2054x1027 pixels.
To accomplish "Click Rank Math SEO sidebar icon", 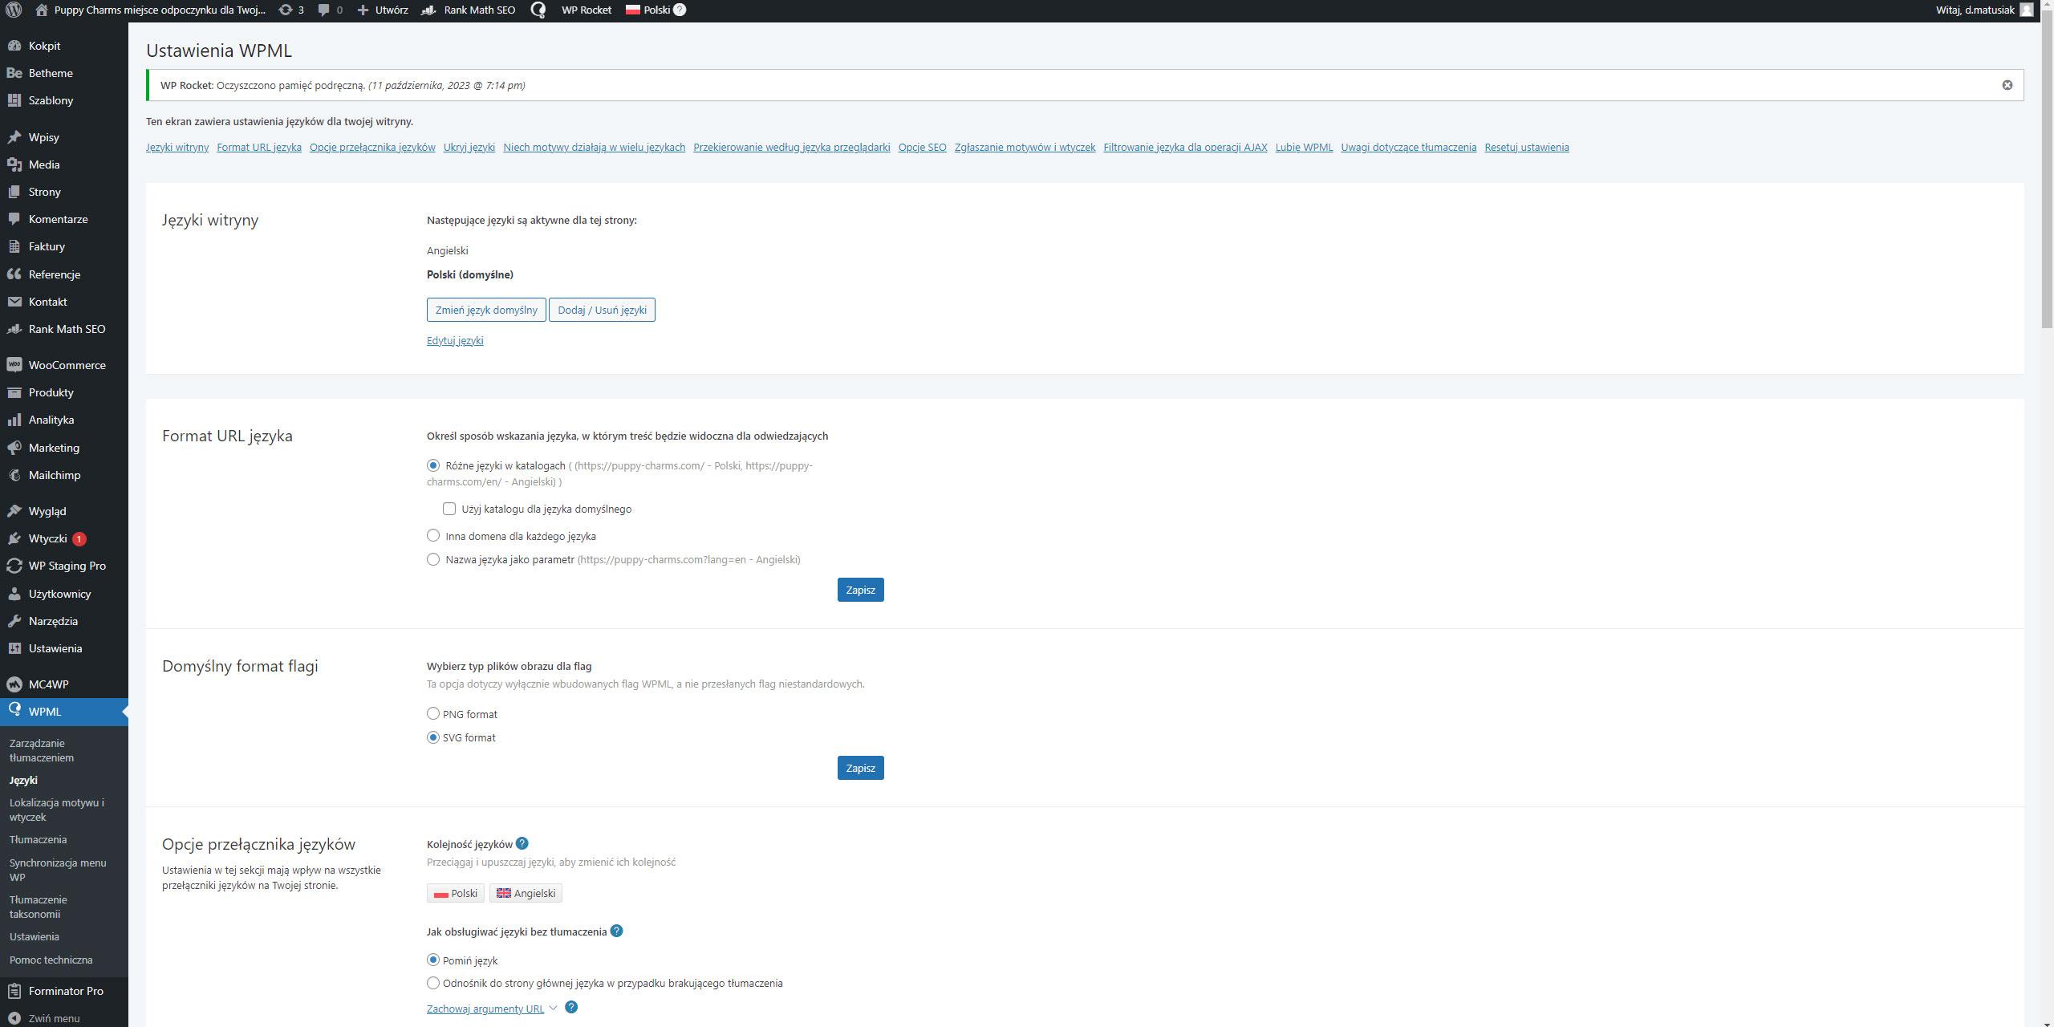I will [x=14, y=329].
